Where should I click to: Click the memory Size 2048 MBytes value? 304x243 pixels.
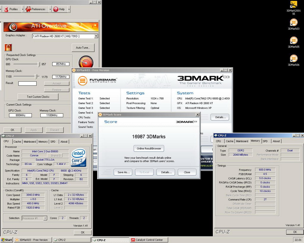point(240,155)
